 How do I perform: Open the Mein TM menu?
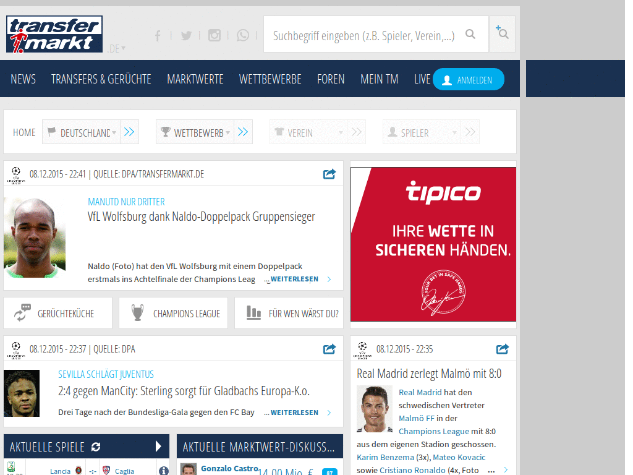tap(380, 79)
